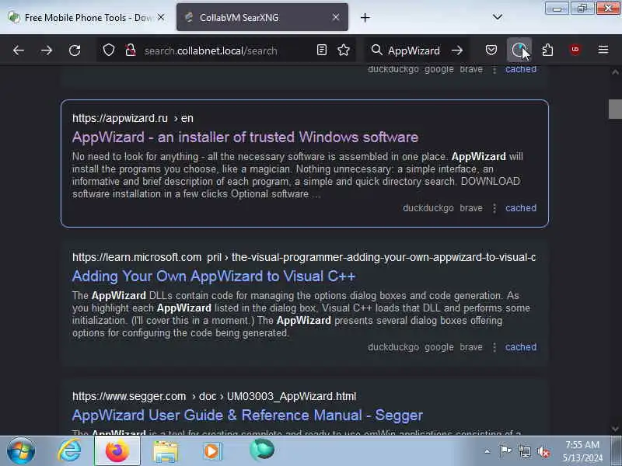Screen dimensions: 622x466
Task: Open the tracking protection shield icon
Action: coord(109,50)
